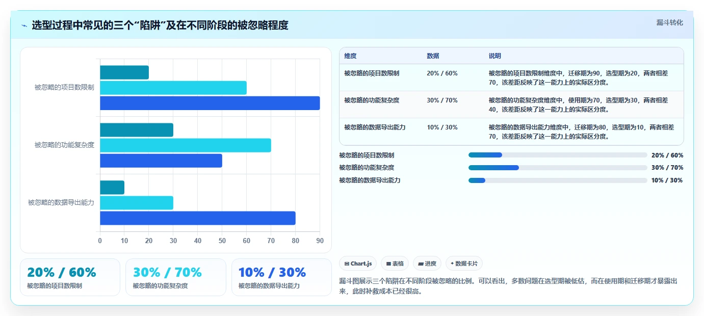Click the progress row label 被忽略的功能复杂度
The height and width of the screenshot is (316, 704).
367,168
